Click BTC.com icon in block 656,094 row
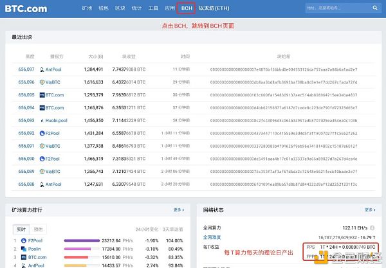The width and height of the screenshot is (386, 268). pos(42,108)
